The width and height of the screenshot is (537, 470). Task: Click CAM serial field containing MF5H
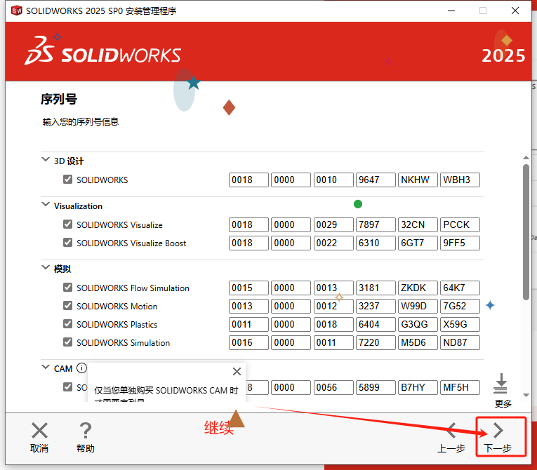tap(460, 387)
